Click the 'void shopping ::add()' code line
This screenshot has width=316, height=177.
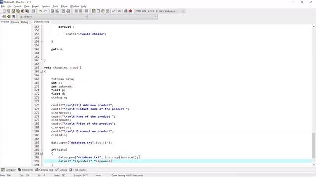[63, 68]
